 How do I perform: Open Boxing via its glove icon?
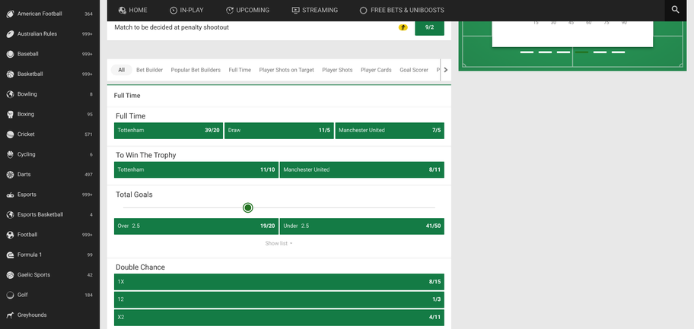(10, 115)
